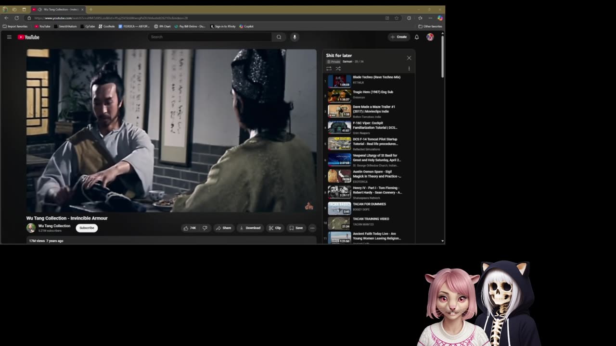Open Vesperal Liturgy of St Basil title

pos(377,158)
